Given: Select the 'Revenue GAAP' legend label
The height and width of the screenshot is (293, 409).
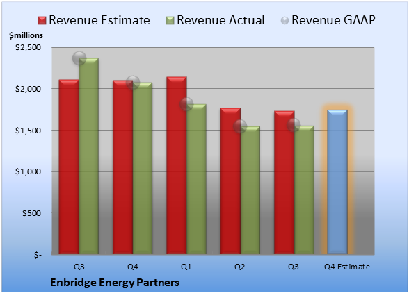Looking at the screenshot, I should 333,20.
